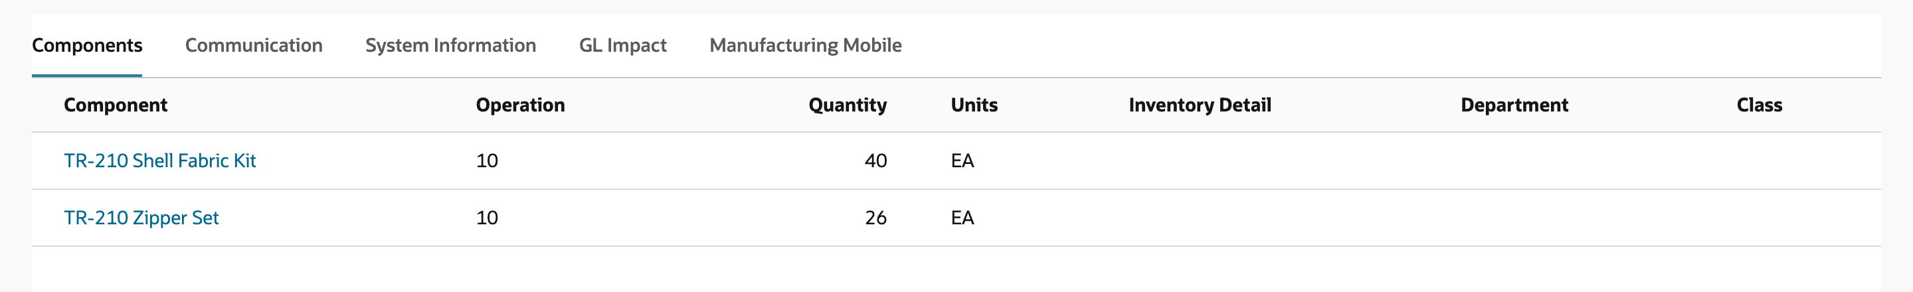Click EA units in Zipper Set row

tap(962, 218)
